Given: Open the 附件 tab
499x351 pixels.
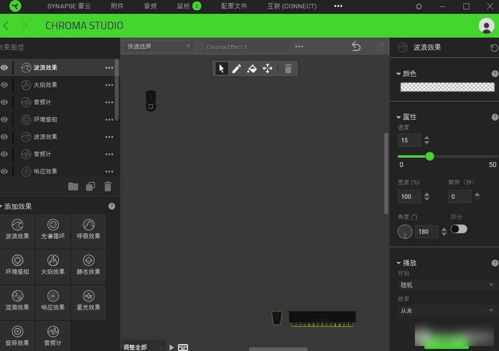Looking at the screenshot, I should tap(117, 6).
